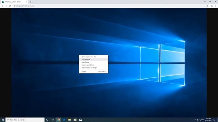
Task: Restore down the Chrome window
Action: (x=210, y=2)
